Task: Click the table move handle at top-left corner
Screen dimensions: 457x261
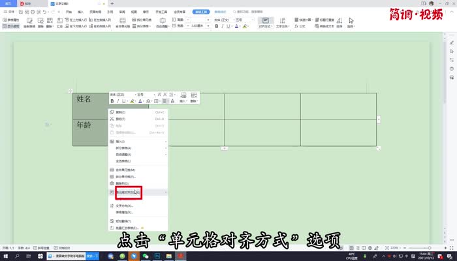Action: click(x=70, y=90)
